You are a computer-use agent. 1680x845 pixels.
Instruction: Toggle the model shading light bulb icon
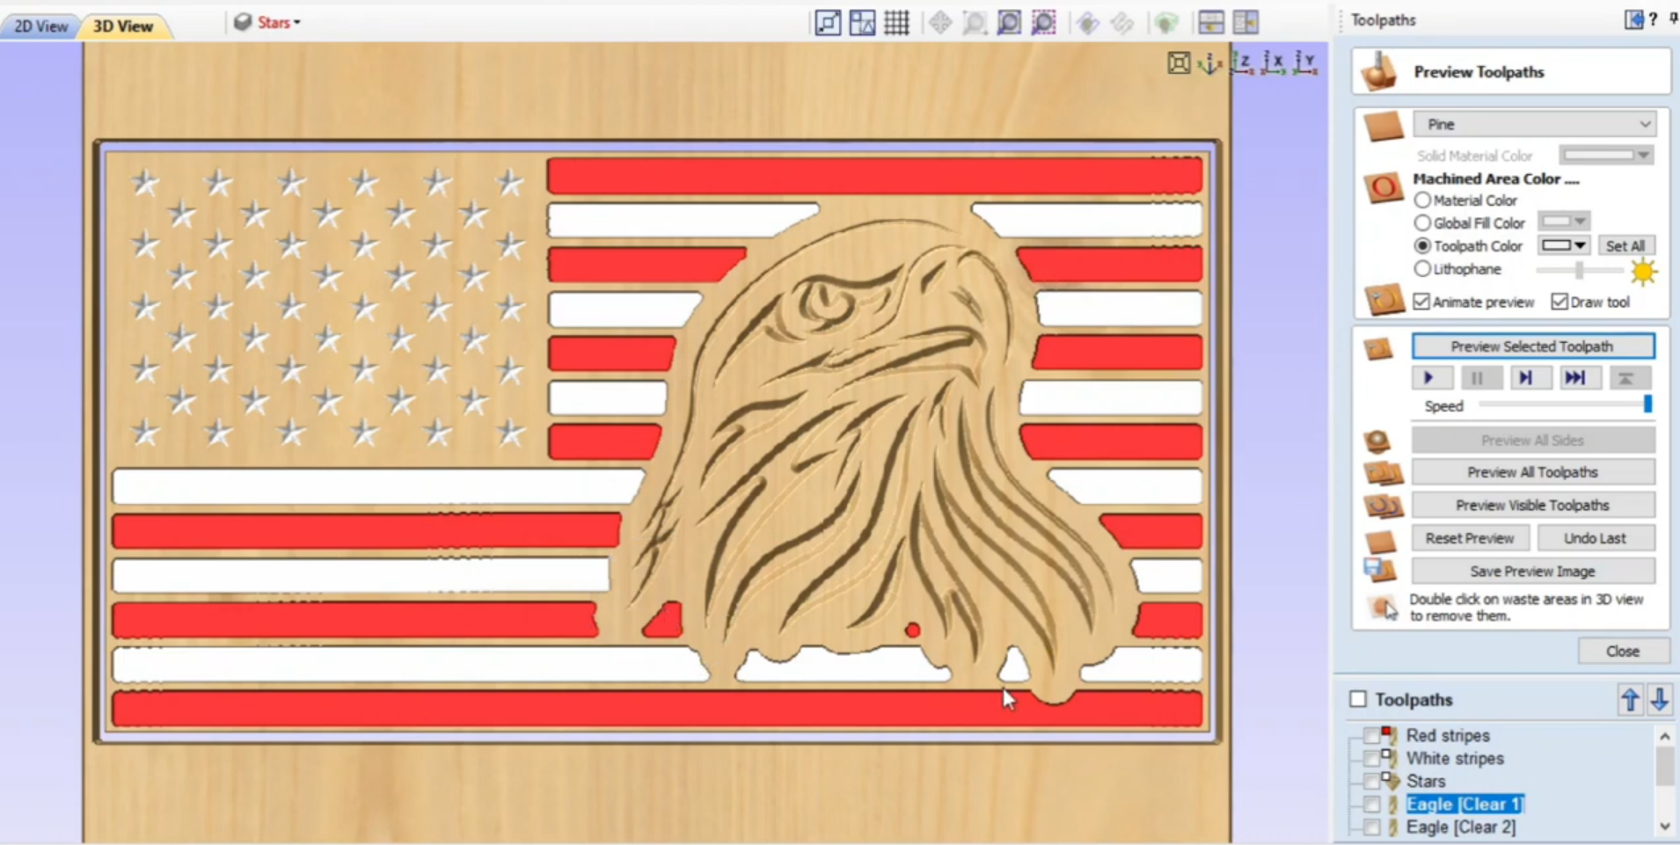point(1166,23)
